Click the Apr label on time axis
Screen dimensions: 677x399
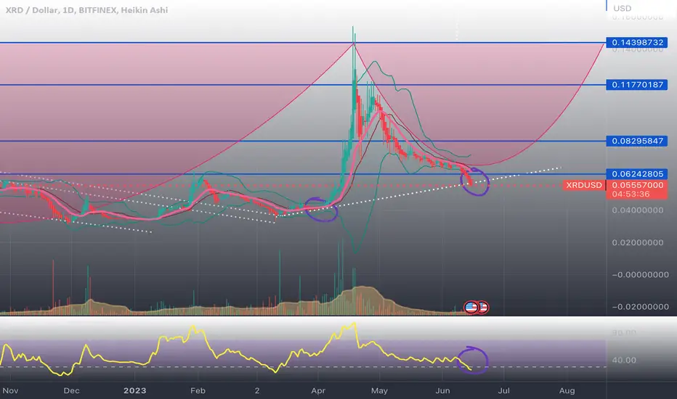click(x=318, y=390)
